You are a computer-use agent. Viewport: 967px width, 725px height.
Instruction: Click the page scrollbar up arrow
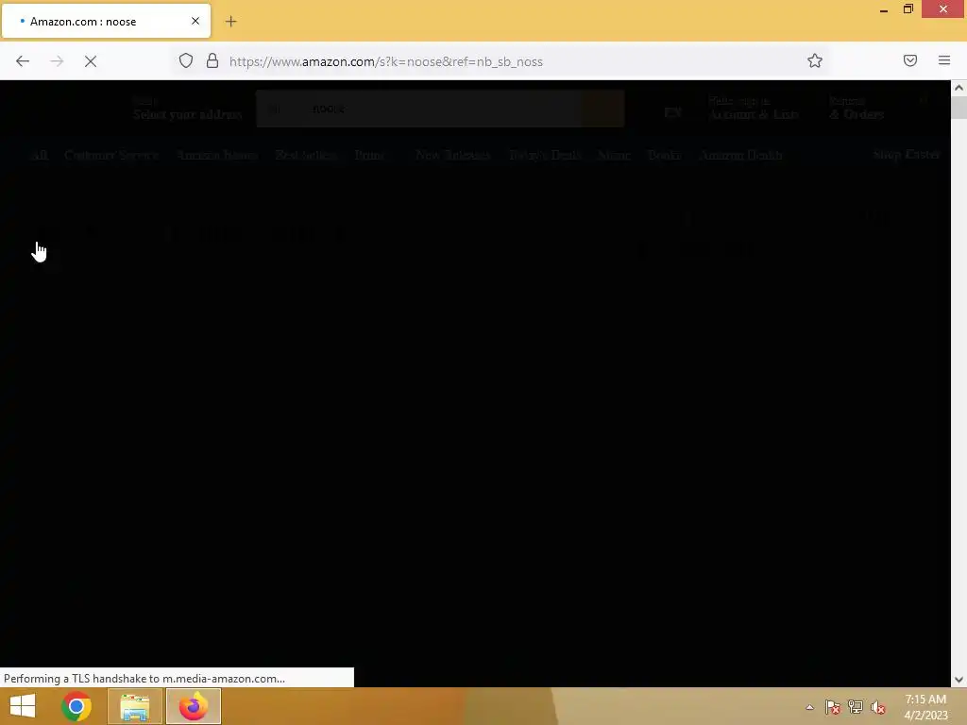[959, 88]
